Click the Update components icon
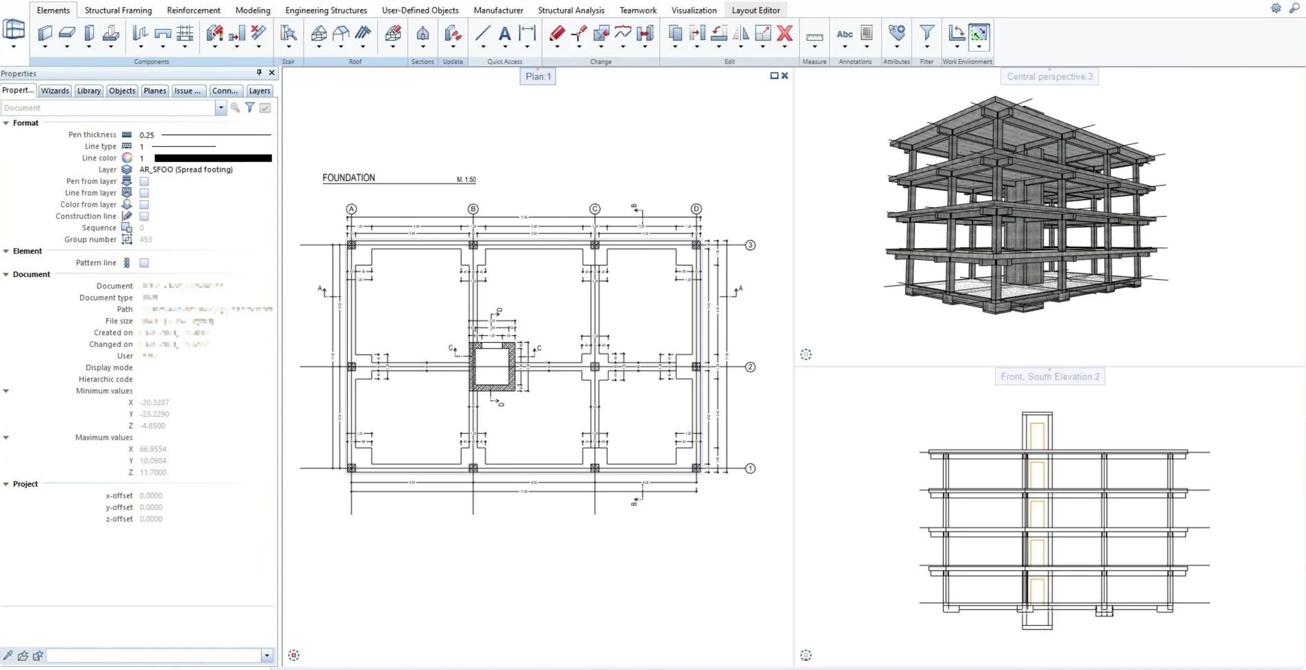The width and height of the screenshot is (1306, 670). click(x=453, y=33)
